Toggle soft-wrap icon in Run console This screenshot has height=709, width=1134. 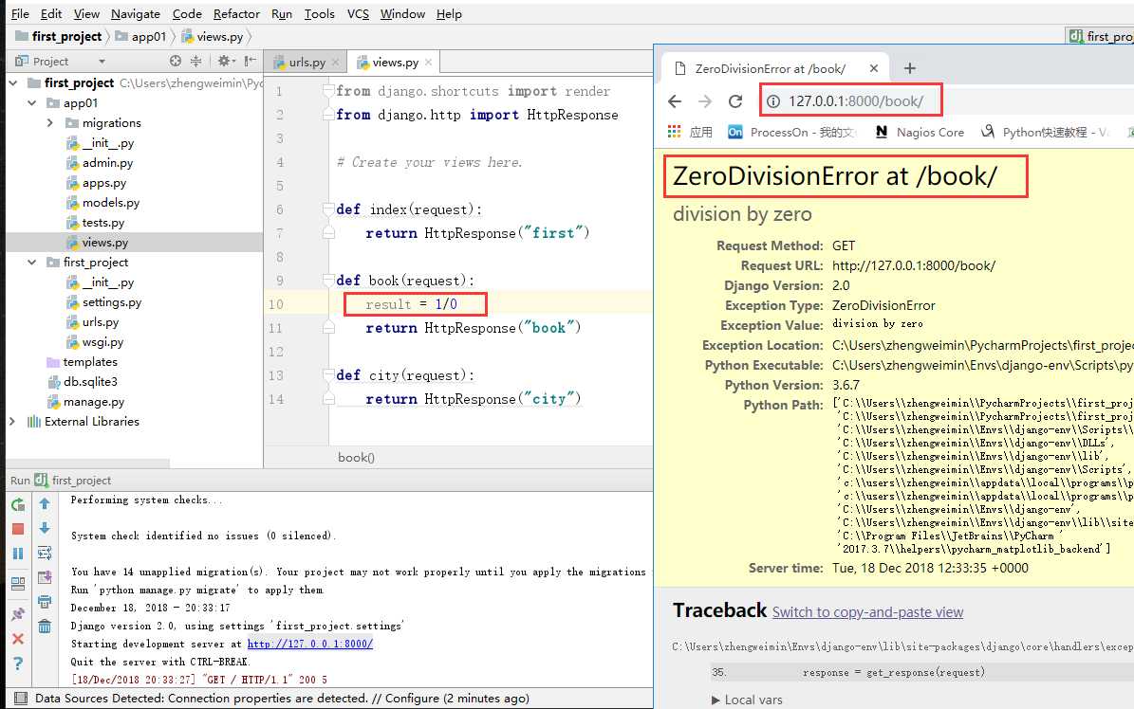45,553
